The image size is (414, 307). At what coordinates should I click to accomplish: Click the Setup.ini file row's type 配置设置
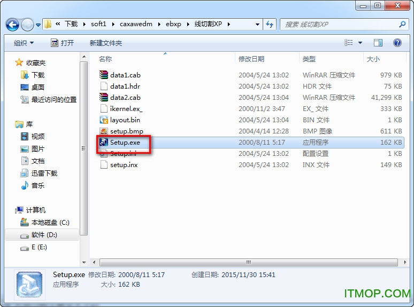pyautogui.click(x=316, y=153)
